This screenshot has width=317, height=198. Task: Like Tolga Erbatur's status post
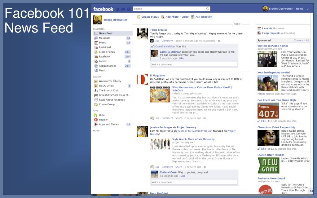point(157,41)
